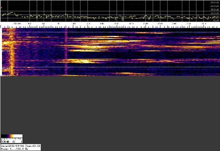This screenshot has height=151, width=220.
Task: Click the tick marks under the color scale
Action: pyautogui.click(x=12, y=139)
